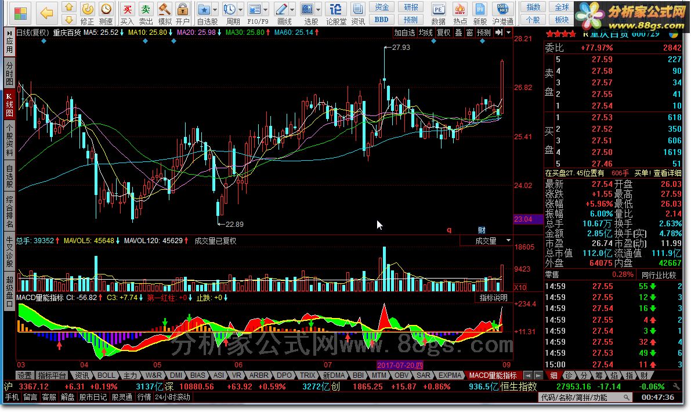Screen dimensions: 691x412
Task: Click the 资金 funds button
Action: click(x=382, y=7)
